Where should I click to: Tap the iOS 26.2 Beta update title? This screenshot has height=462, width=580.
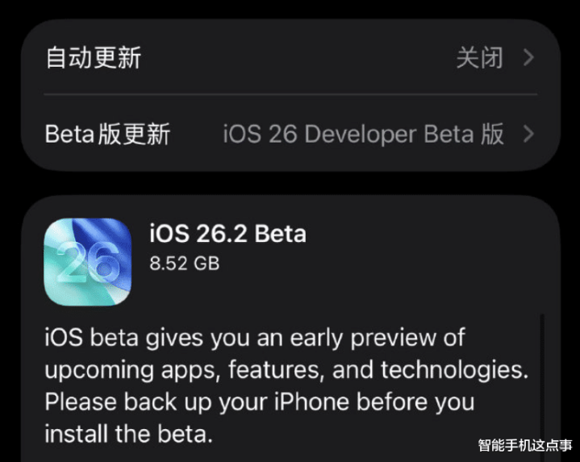pos(227,234)
